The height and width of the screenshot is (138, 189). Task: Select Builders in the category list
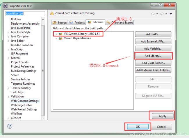(x=16, y=19)
